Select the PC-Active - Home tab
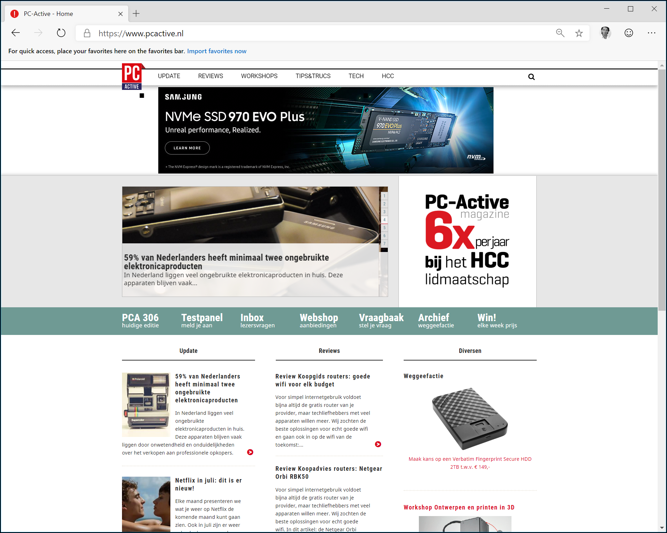The height and width of the screenshot is (533, 667). tap(66, 14)
